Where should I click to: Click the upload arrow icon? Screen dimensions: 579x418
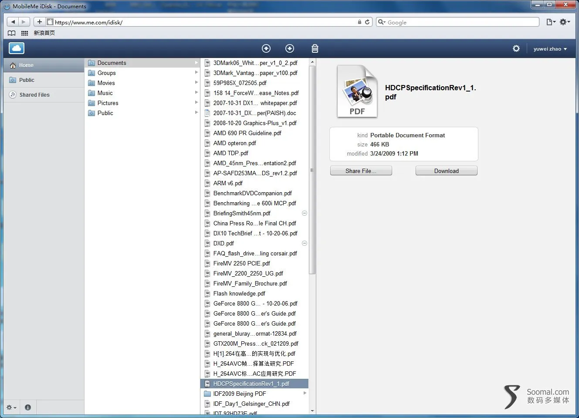point(266,48)
